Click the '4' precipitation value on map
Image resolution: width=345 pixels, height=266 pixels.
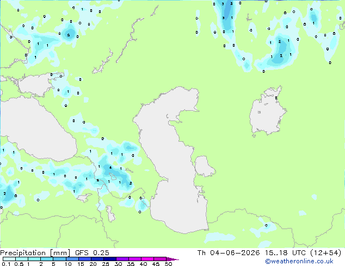coord(110,167)
